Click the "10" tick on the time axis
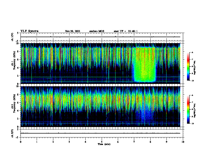Viewport: 206px width, 159px height. 183,142
